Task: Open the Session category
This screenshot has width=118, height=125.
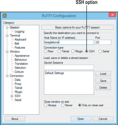Action: (14, 27)
